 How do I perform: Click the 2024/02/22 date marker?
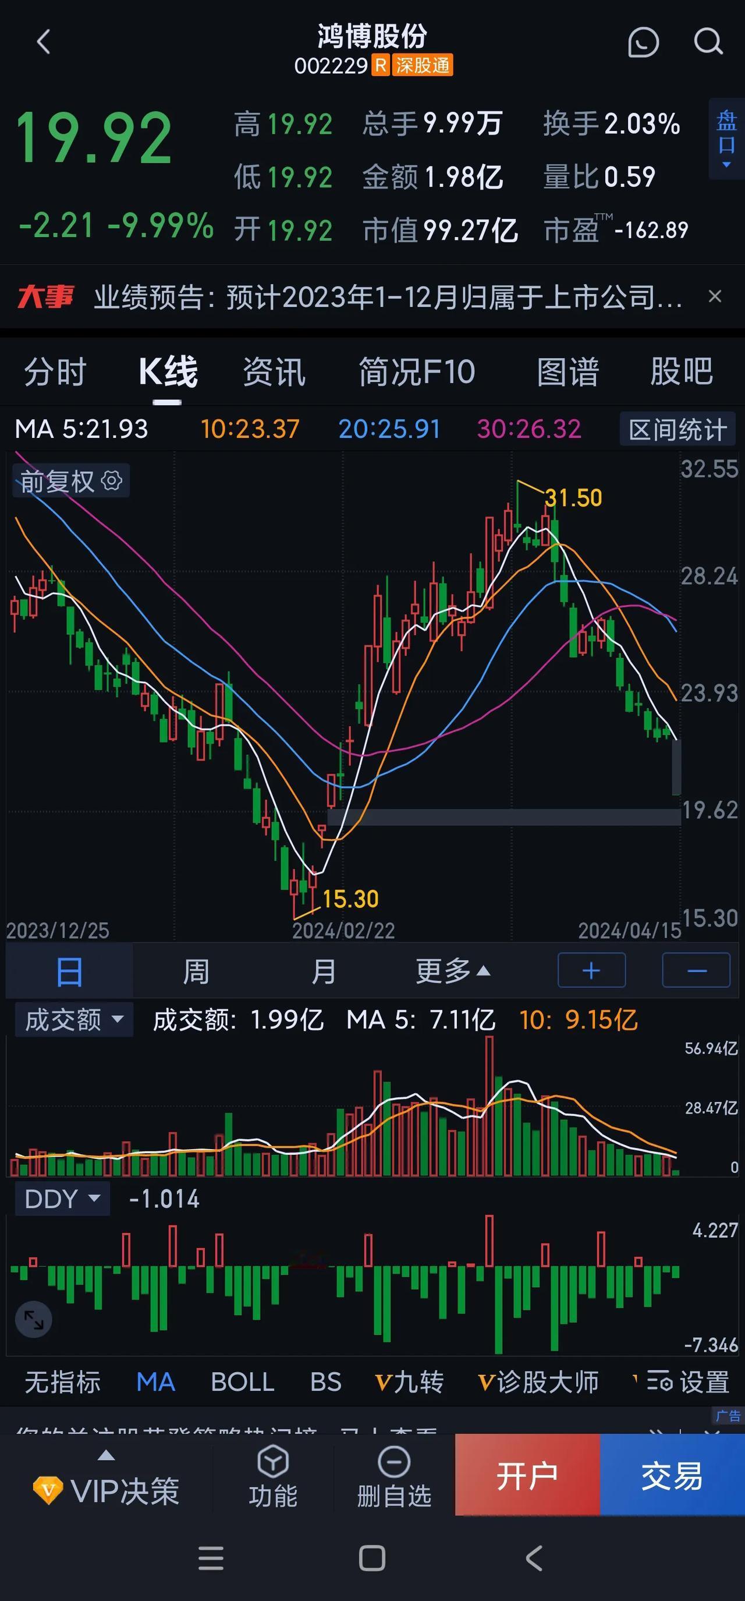pyautogui.click(x=343, y=931)
